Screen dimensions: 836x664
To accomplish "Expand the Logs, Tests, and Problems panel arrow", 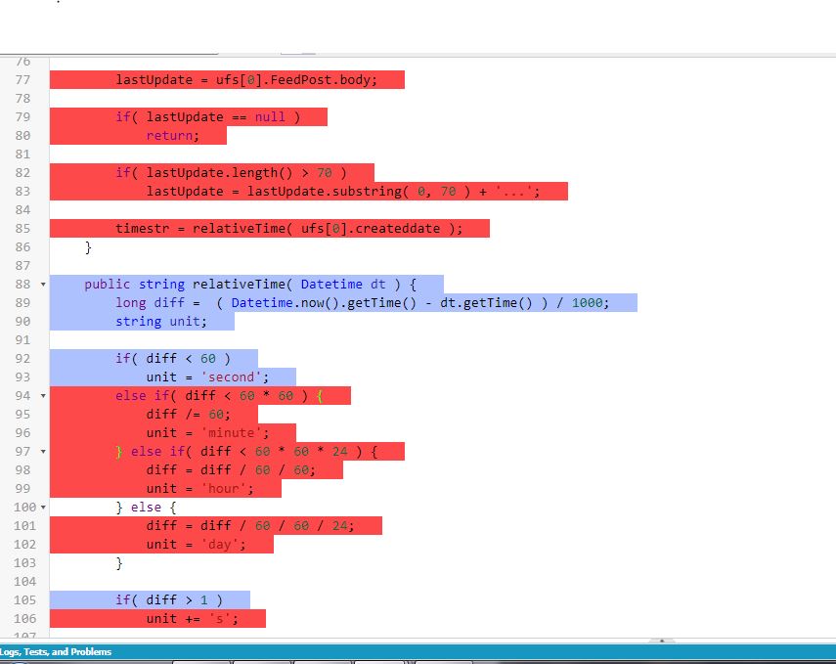I will tap(662, 640).
